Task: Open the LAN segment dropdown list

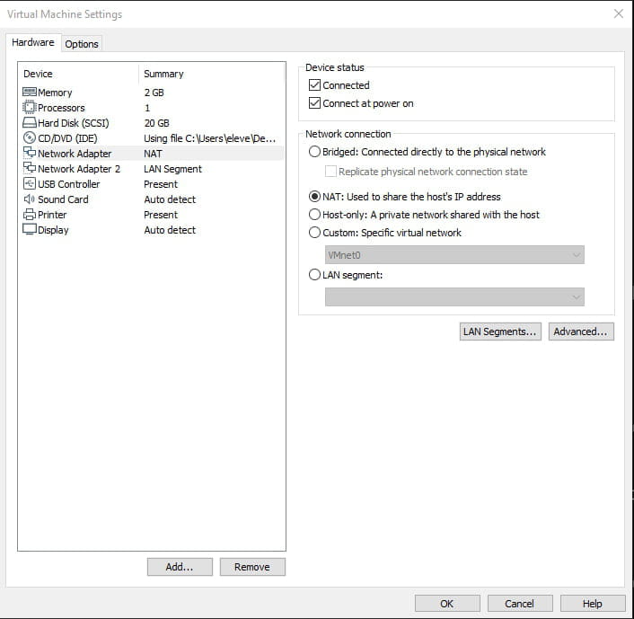Action: (454, 297)
